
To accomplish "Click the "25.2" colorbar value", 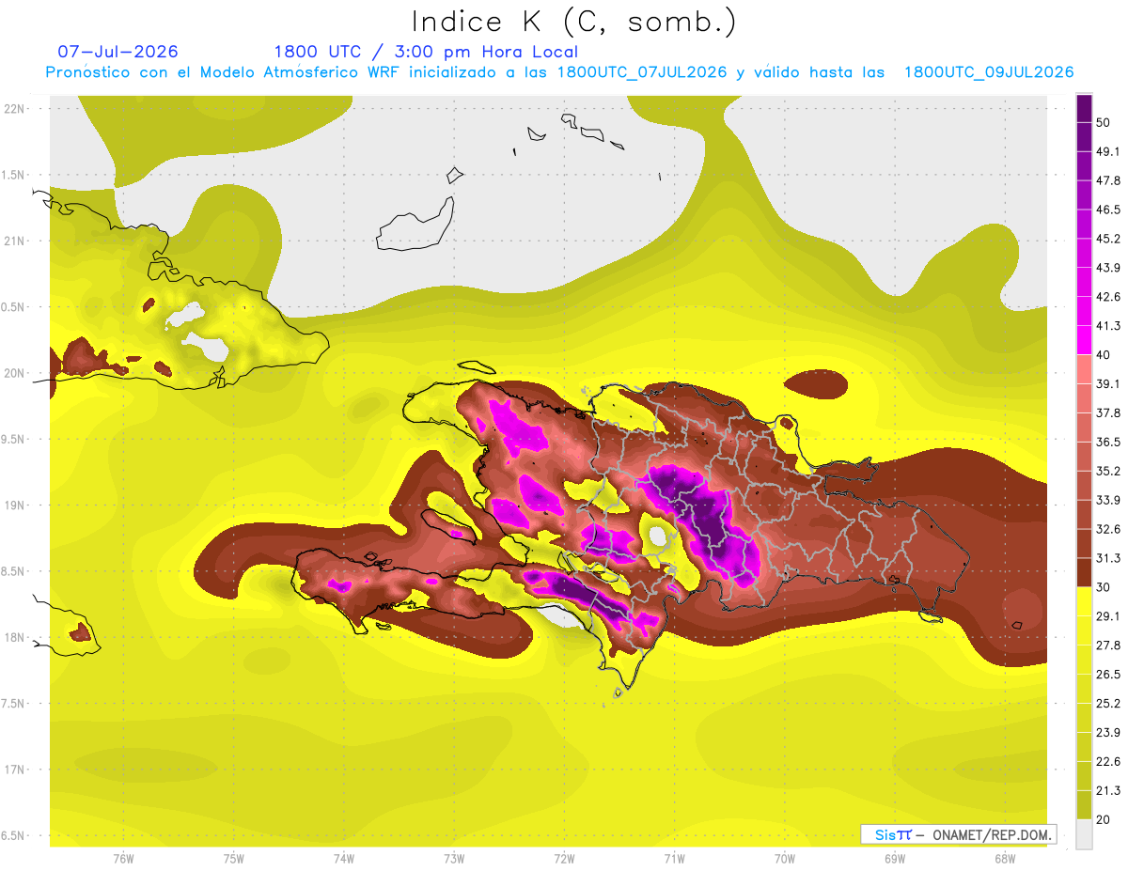I will pyautogui.click(x=1108, y=704).
